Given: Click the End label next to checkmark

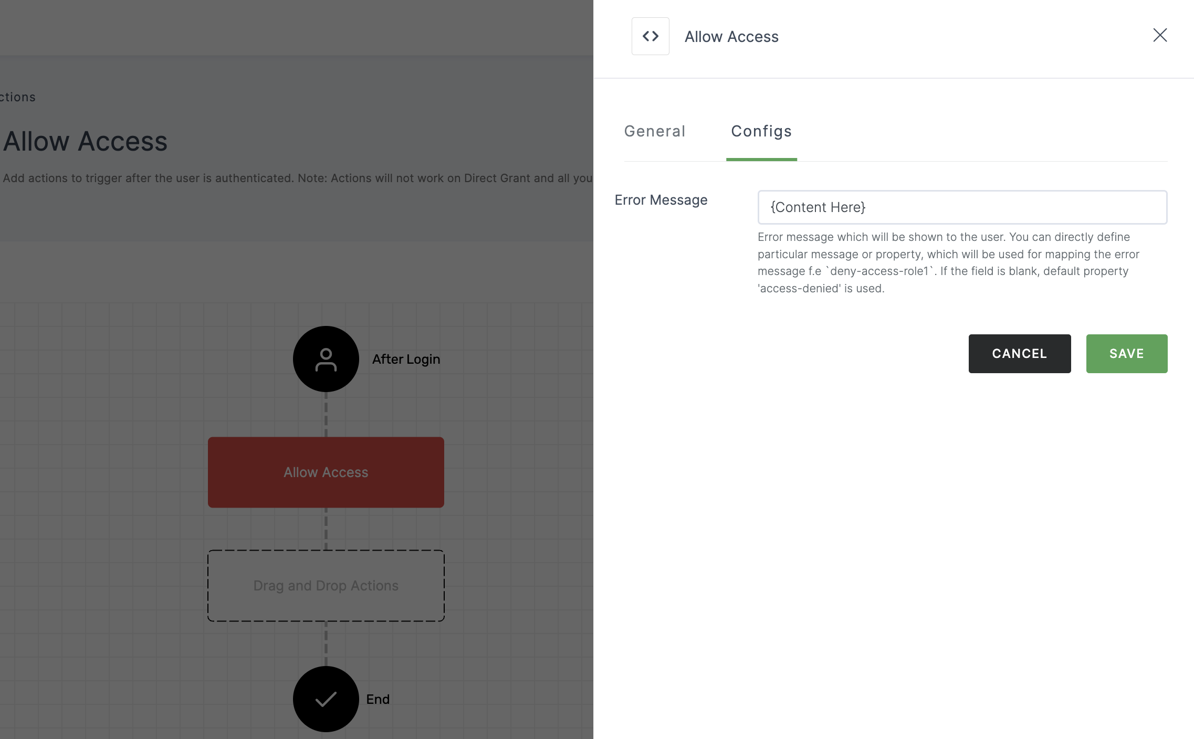Looking at the screenshot, I should point(378,699).
